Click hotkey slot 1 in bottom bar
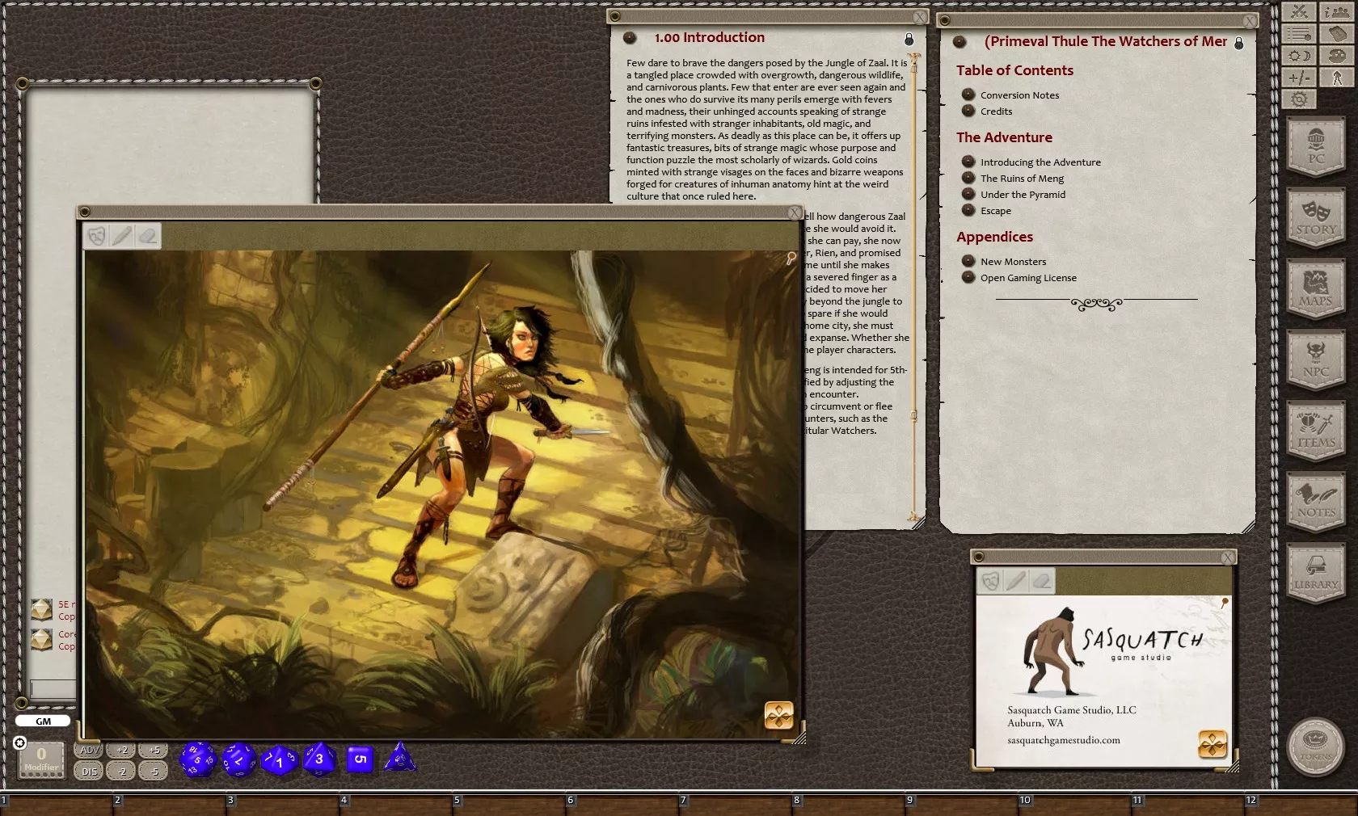Image resolution: width=1358 pixels, height=816 pixels. pyautogui.click(x=57, y=805)
